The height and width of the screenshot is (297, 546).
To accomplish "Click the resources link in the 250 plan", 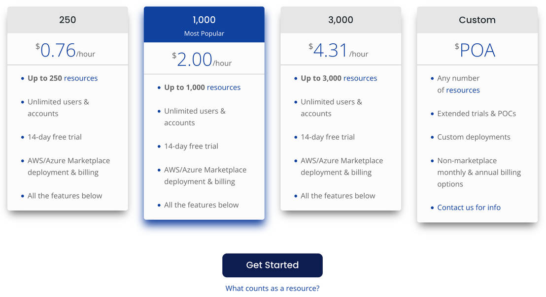I will pos(80,78).
